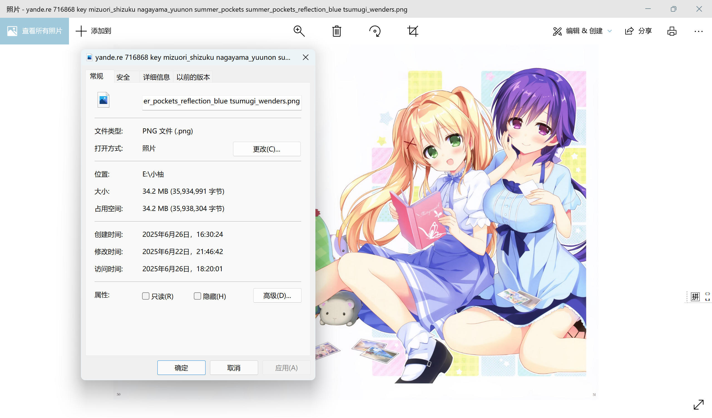Image resolution: width=712 pixels, height=418 pixels.
Task: Open 查看所有照片 to view all photos
Action: pyautogui.click(x=34, y=31)
